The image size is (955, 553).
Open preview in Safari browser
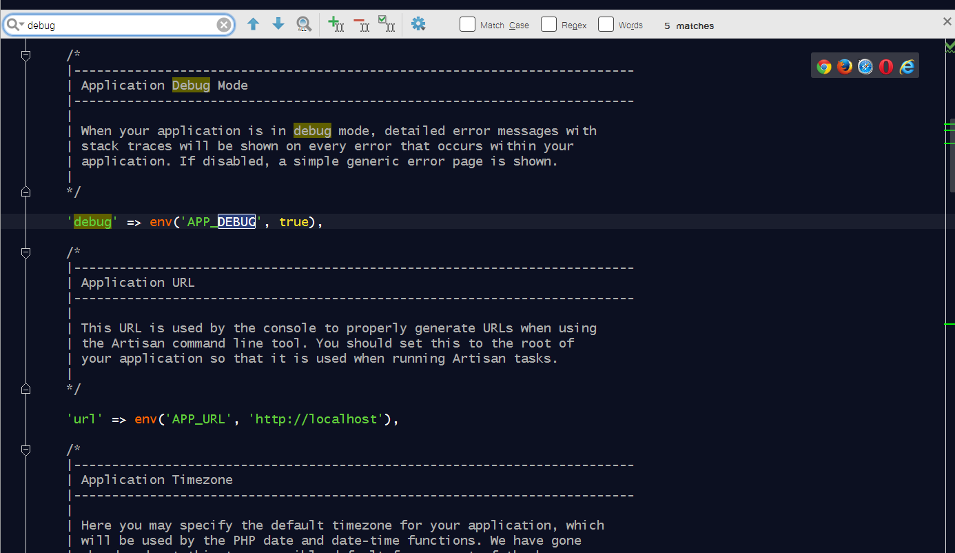point(865,66)
